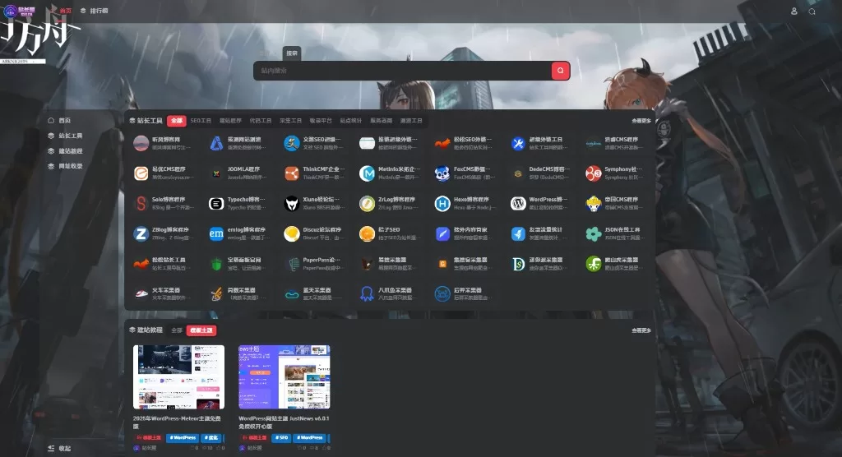The width and height of the screenshot is (842, 457).
Task: Open 排行榜 in the top menu
Action: point(94,11)
